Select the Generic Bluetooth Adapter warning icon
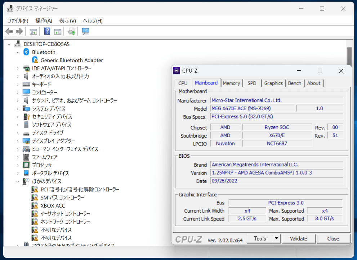 35,60
